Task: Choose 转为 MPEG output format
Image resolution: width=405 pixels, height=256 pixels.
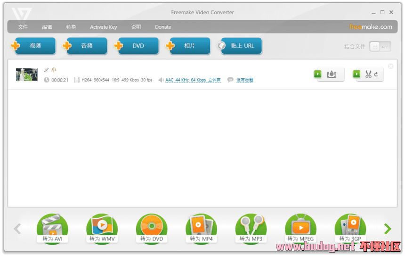Action: coord(300,229)
